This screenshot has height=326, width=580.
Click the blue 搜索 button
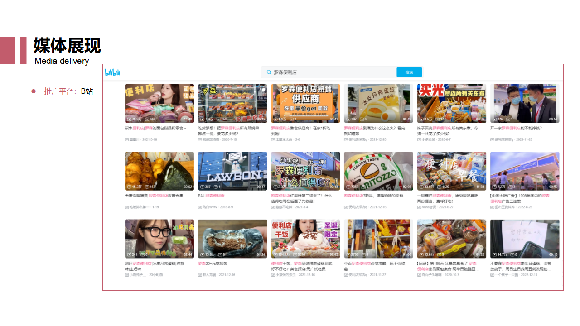click(409, 72)
